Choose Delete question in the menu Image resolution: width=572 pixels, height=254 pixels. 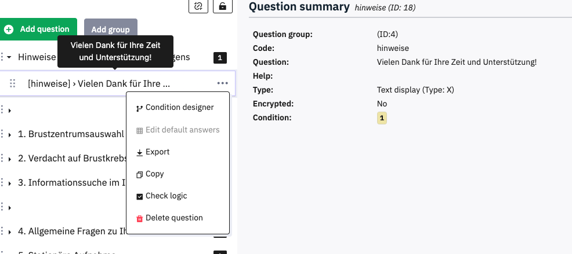click(174, 218)
